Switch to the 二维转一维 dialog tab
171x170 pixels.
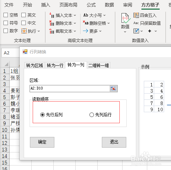click(x=99, y=65)
